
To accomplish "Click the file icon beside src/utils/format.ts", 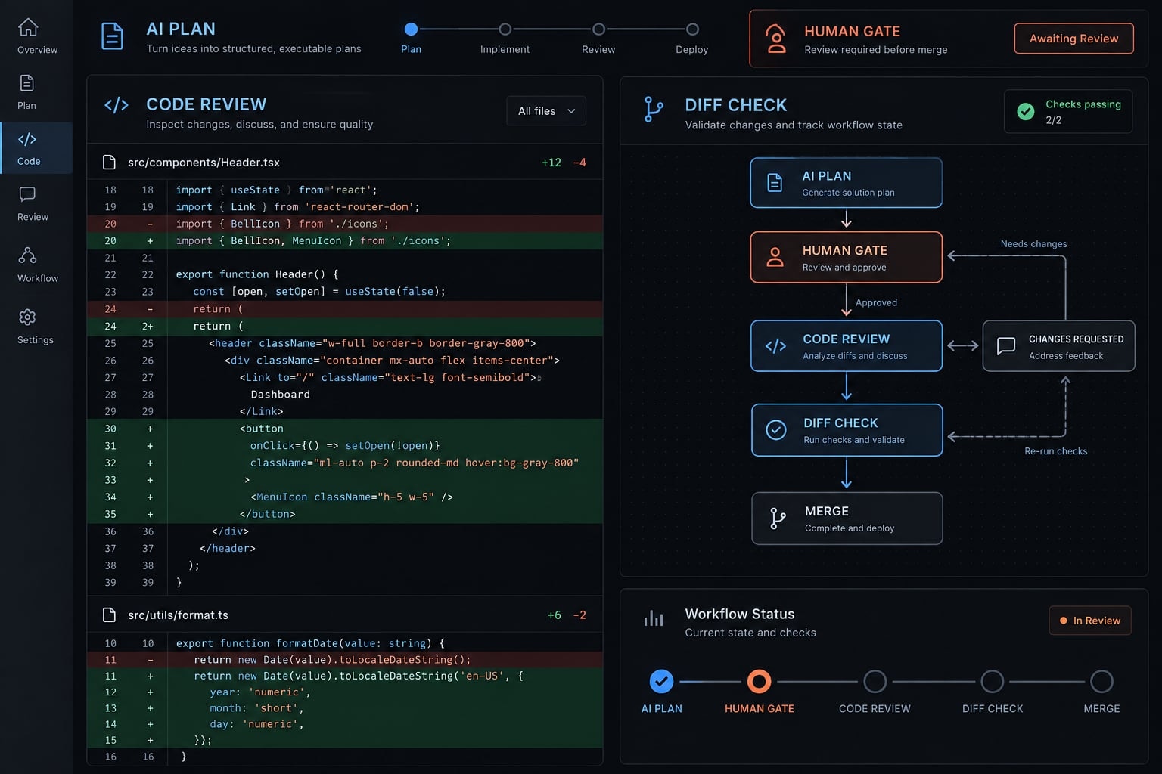I will pyautogui.click(x=109, y=615).
